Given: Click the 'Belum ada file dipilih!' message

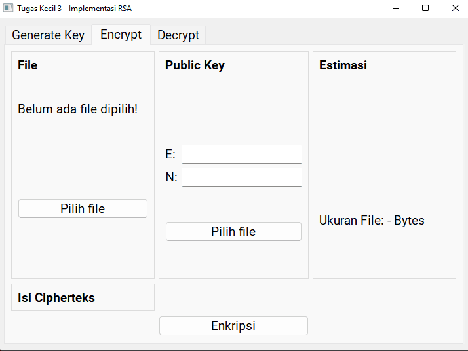Looking at the screenshot, I should (78, 109).
